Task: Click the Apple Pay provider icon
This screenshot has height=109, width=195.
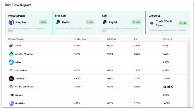Action: pyautogui.click(x=11, y=79)
